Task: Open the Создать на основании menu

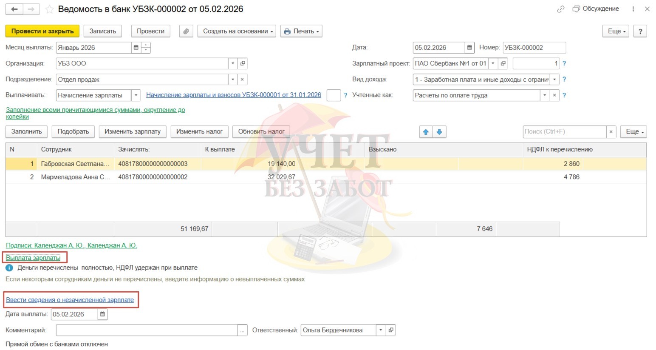Action: pos(237,31)
